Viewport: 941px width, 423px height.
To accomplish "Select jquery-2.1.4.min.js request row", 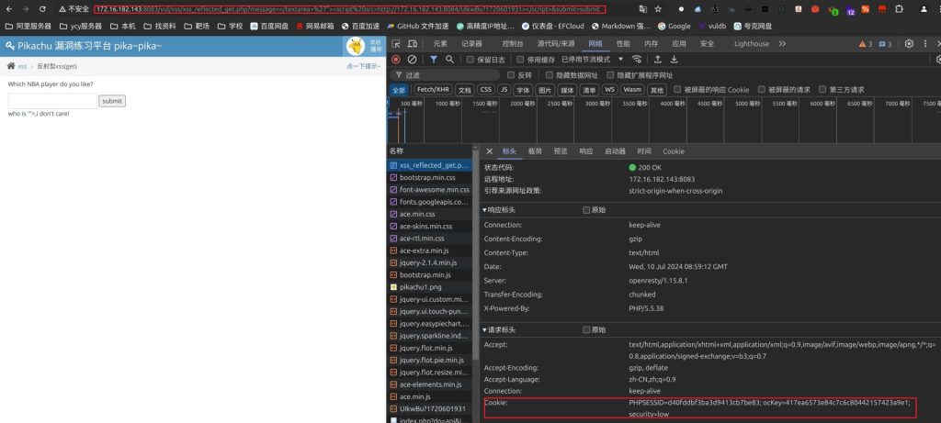I will click(429, 262).
